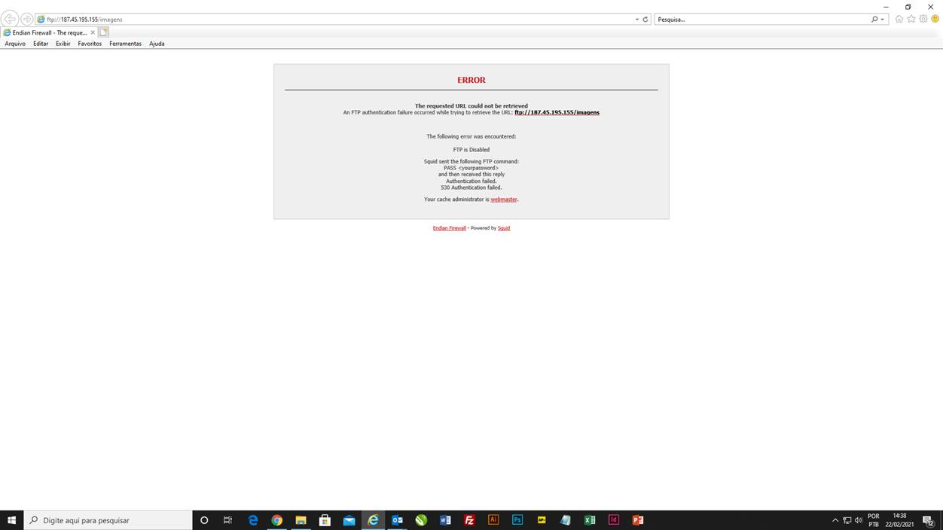The width and height of the screenshot is (943, 530).
Task: Open the notepad-style app on taskbar
Action: (566, 520)
